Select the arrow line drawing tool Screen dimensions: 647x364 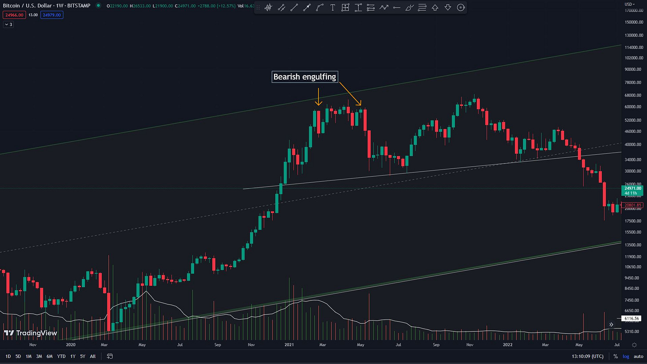307,8
